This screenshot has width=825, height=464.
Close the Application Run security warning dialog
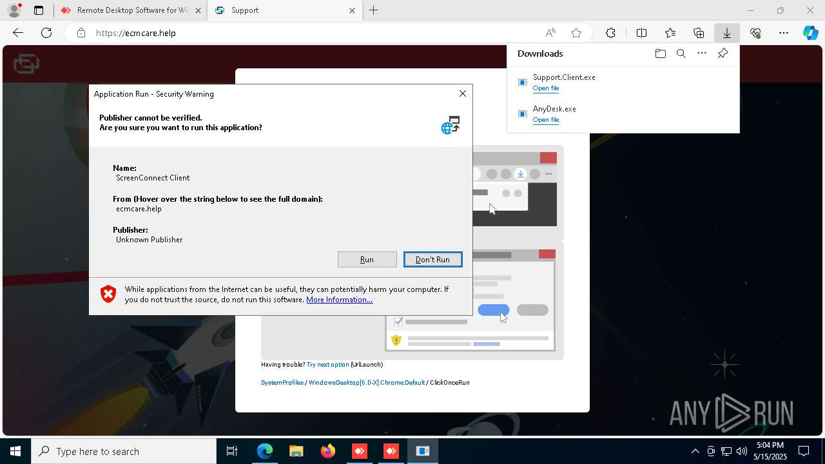pyautogui.click(x=462, y=93)
